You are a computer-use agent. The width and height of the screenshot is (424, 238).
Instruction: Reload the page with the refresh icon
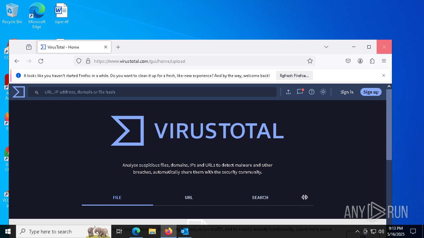41,61
